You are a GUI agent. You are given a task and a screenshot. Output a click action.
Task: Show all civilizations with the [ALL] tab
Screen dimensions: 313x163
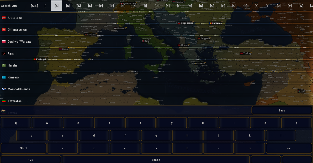(x=34, y=6)
